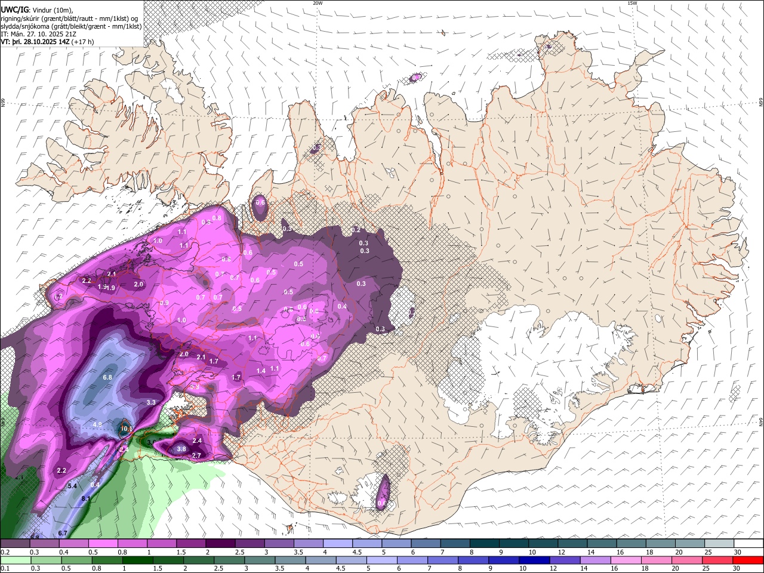Viewport: 764px width, 573px height.
Task: Click the 6.8 precipitation value on the map
Action: click(107, 377)
